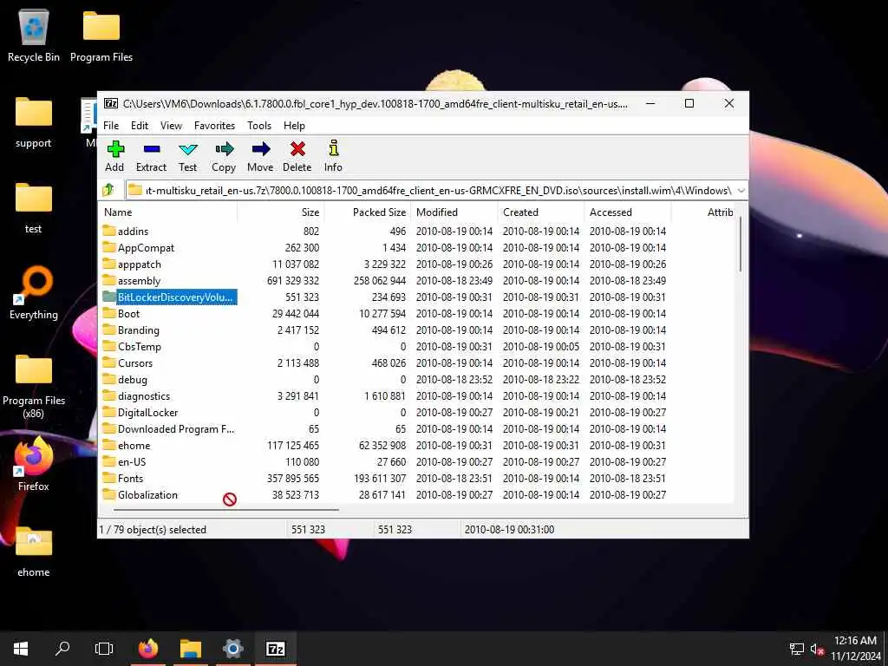Click the 7-Zip title bar icon
Image resolution: width=888 pixels, height=666 pixels.
111,104
